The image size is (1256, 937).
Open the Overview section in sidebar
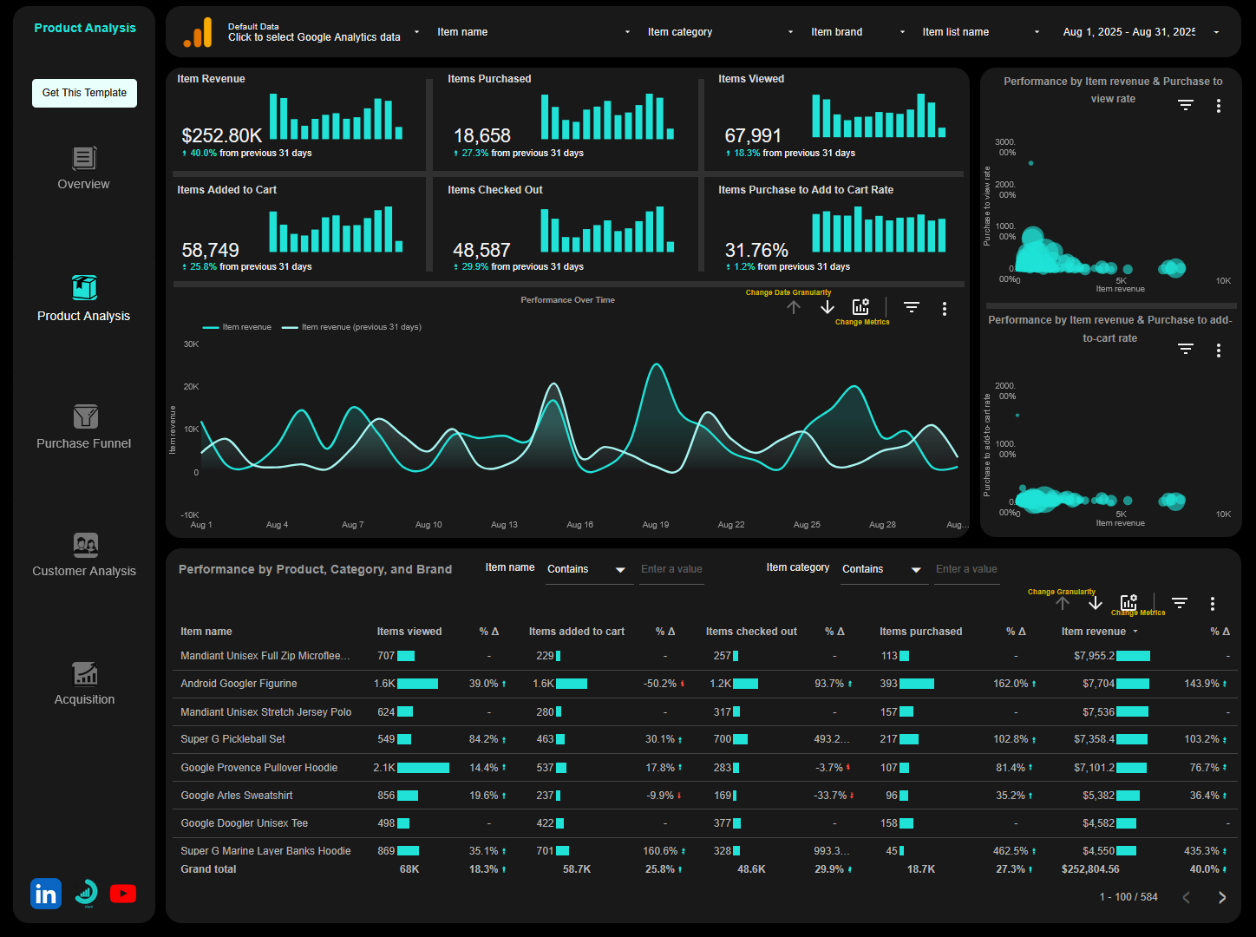tap(83, 169)
